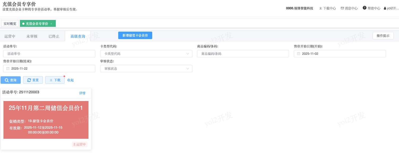Focus the 商品编码/条码 input field
Image resolution: width=399 pixels, height=155 pixels.
(x=243, y=54)
